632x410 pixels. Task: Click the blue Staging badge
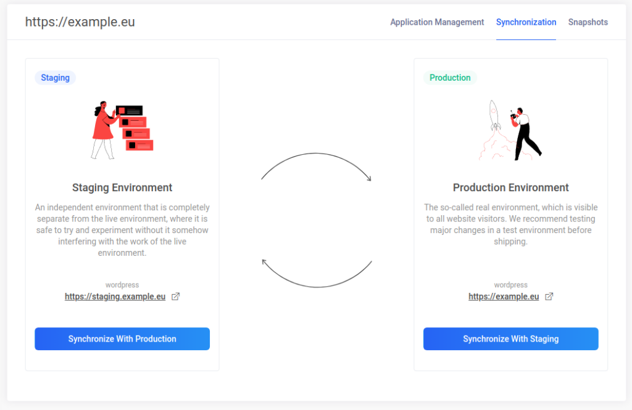click(x=55, y=78)
